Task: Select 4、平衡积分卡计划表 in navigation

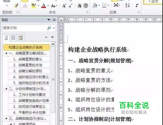Action: tap(29, 113)
